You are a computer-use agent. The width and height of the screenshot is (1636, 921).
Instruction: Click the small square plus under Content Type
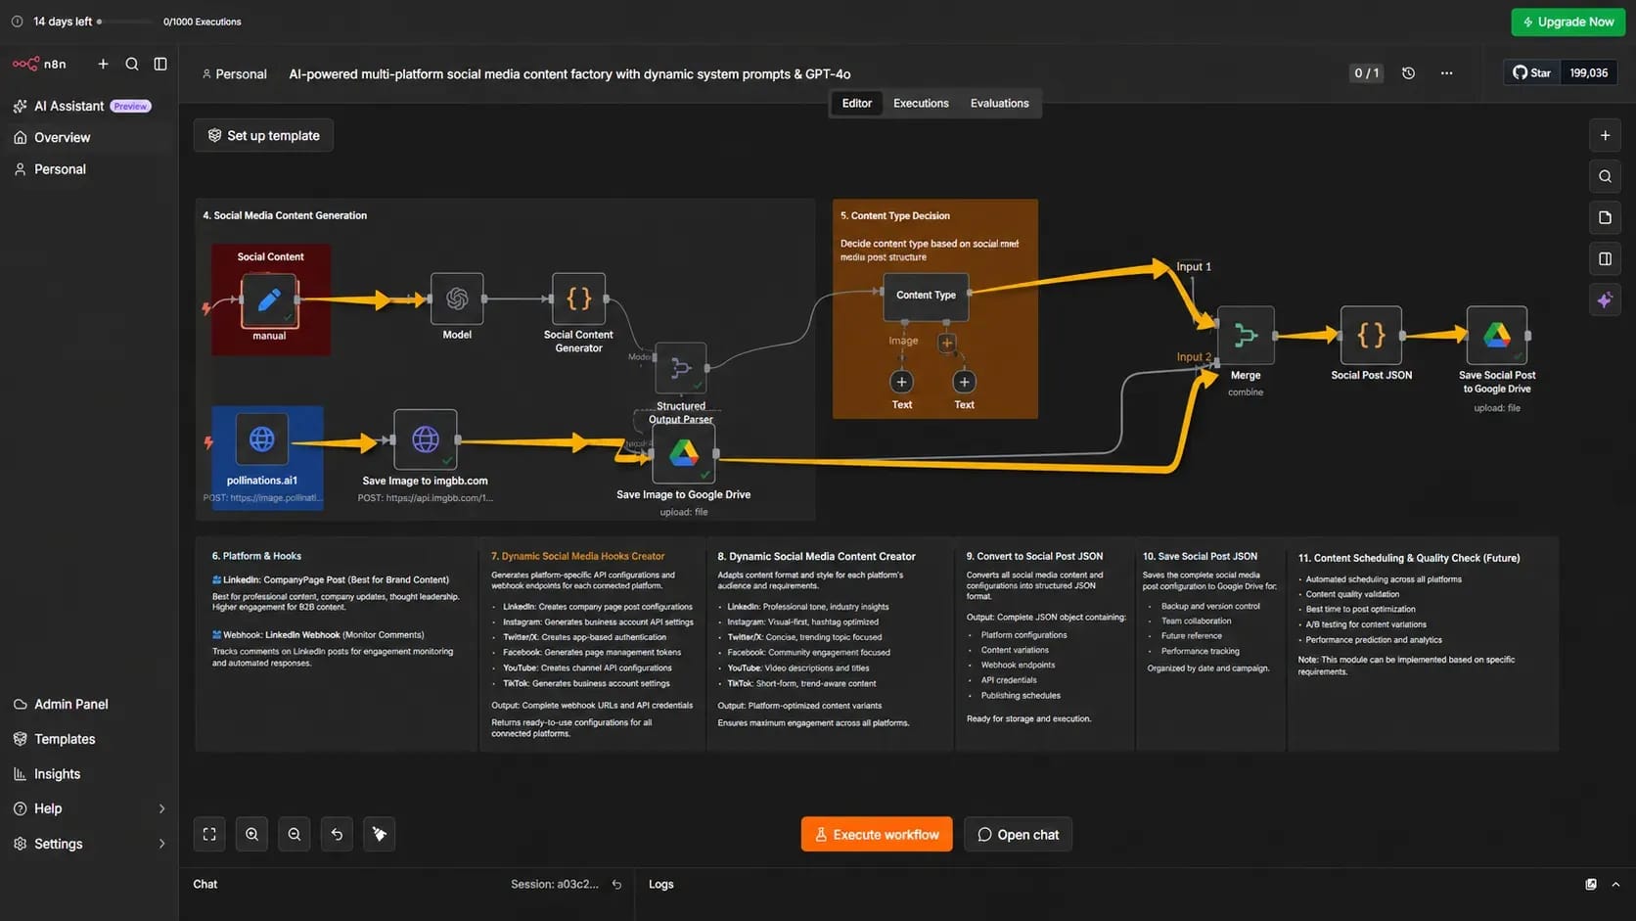(x=946, y=343)
